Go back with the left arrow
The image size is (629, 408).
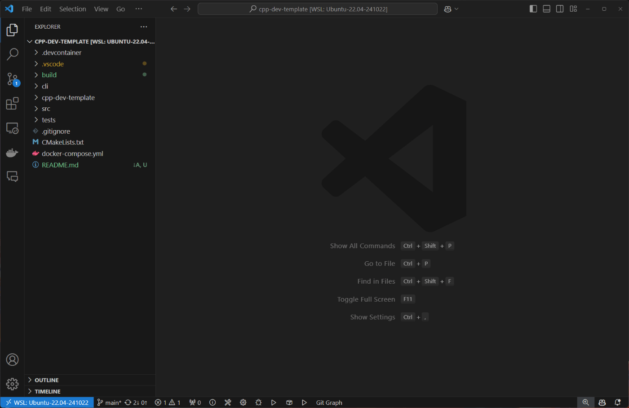coord(174,9)
